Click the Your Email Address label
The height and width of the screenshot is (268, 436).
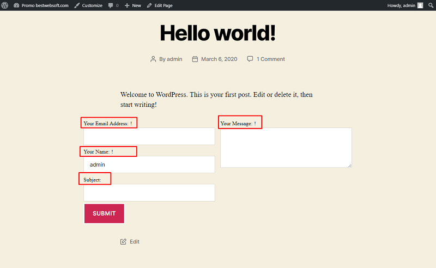[x=107, y=124]
